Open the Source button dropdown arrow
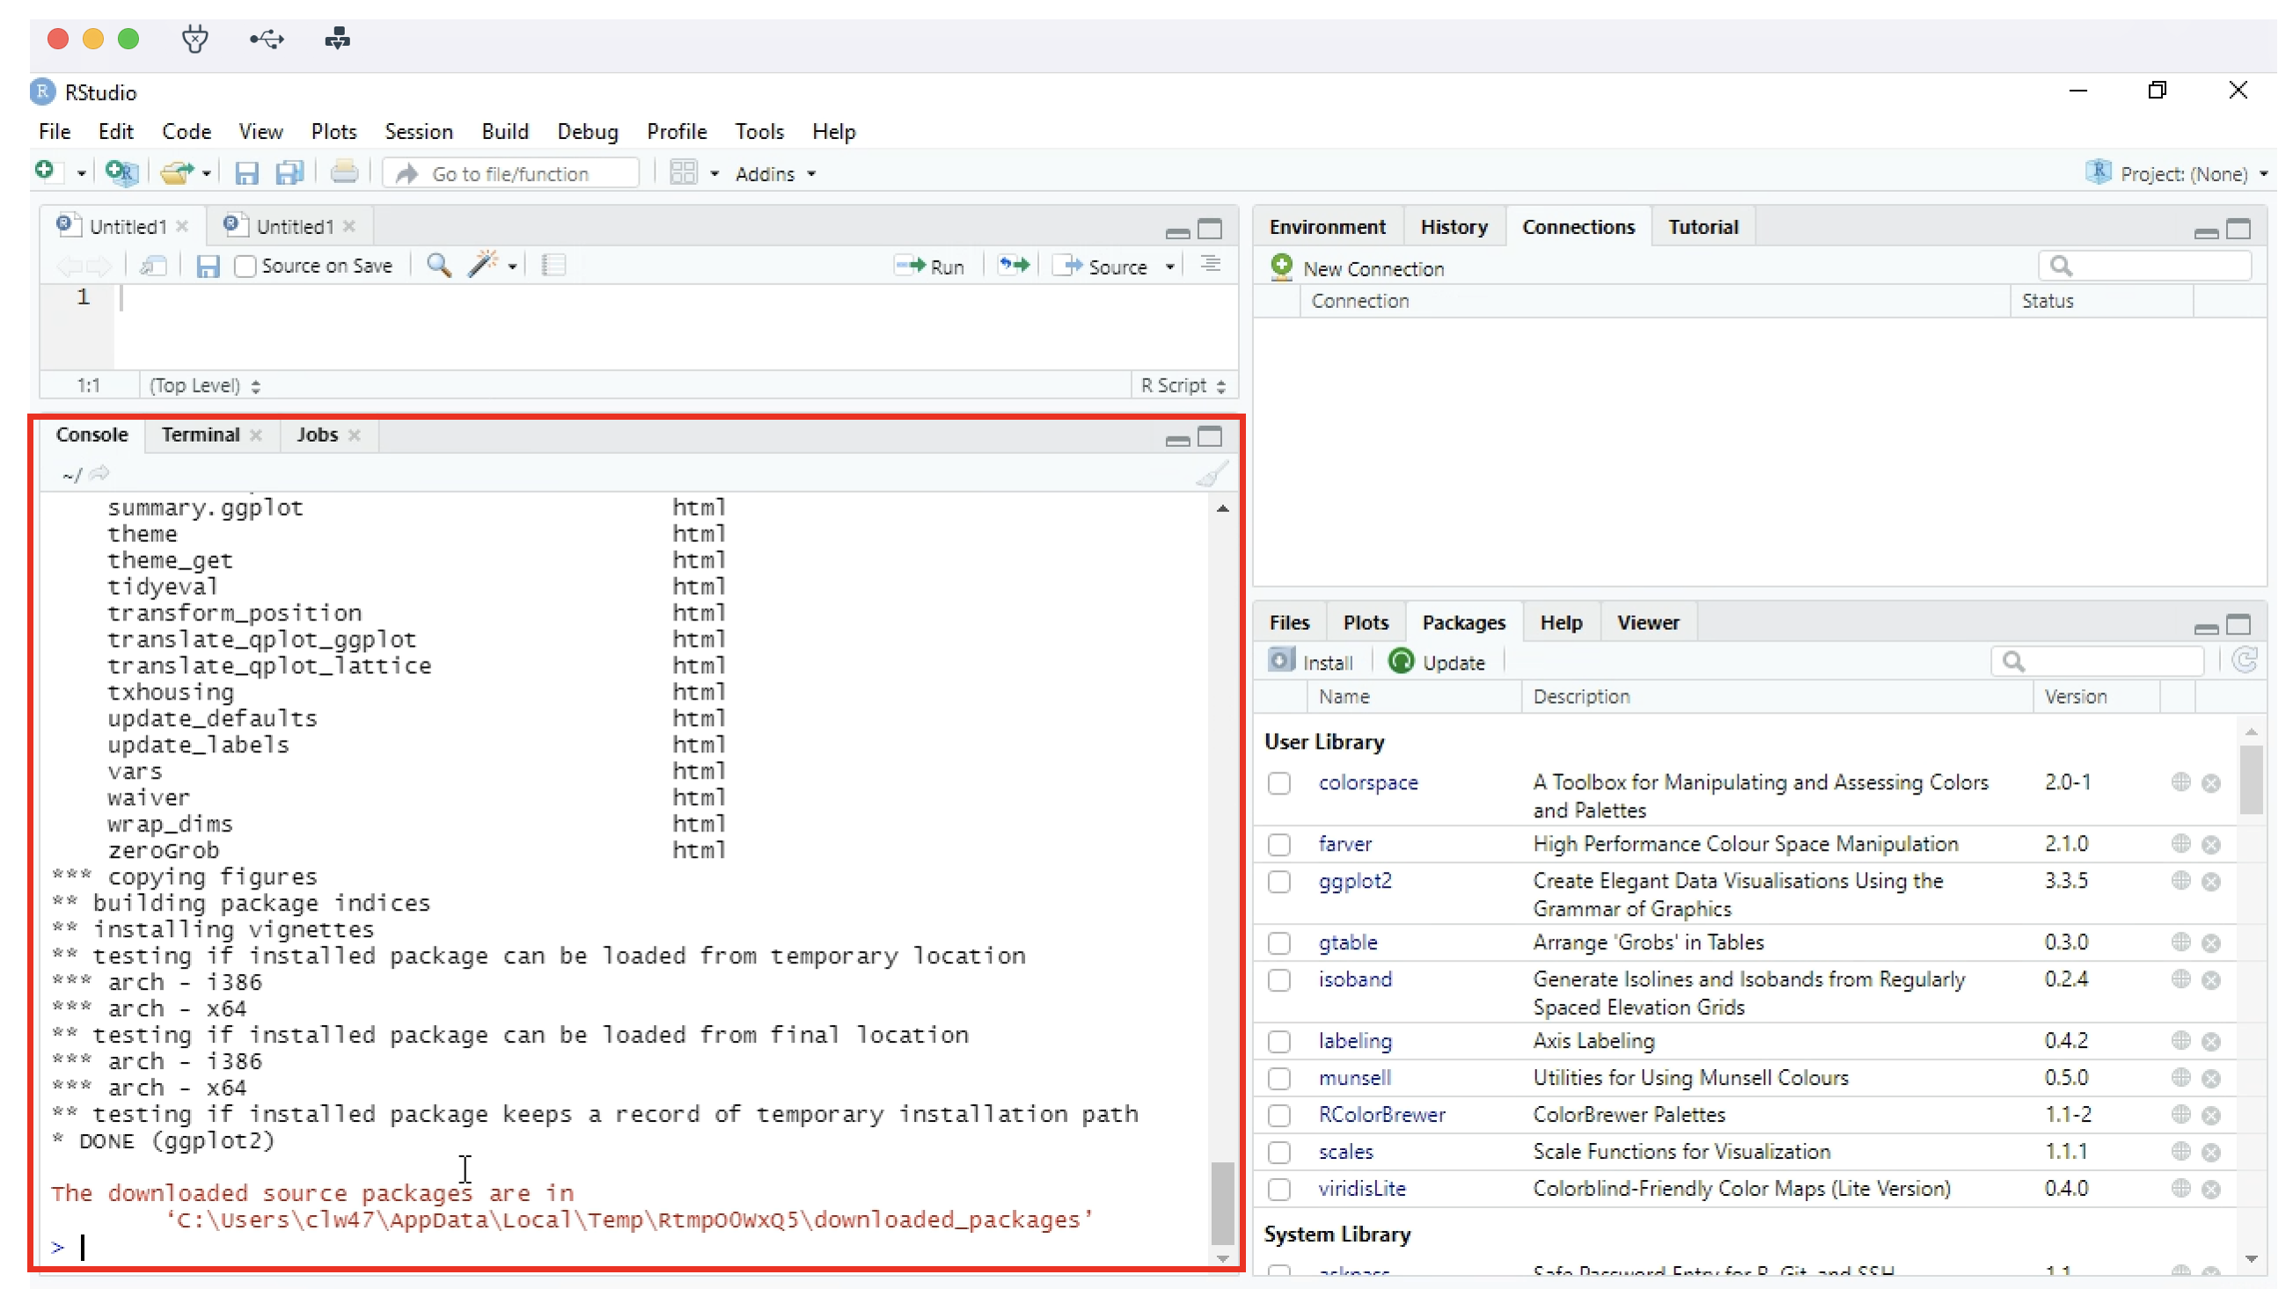 1168,267
